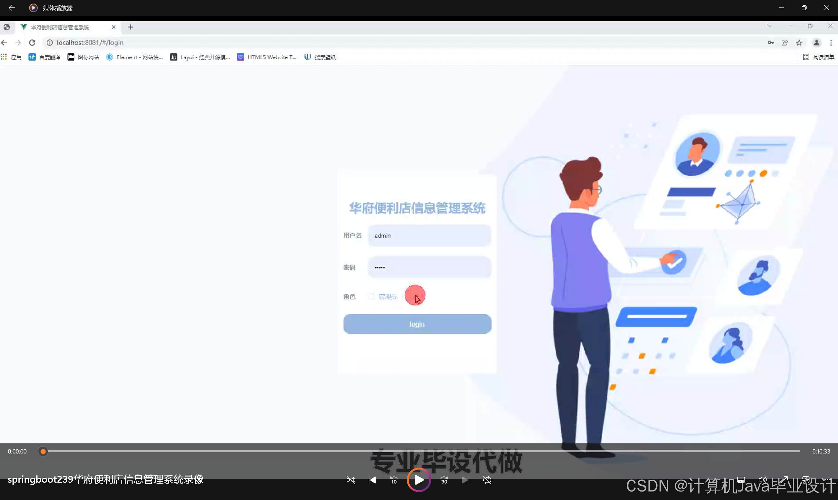Select the 华府便利店信息管理系统 browser tab
The image size is (838, 500).
[x=60, y=27]
